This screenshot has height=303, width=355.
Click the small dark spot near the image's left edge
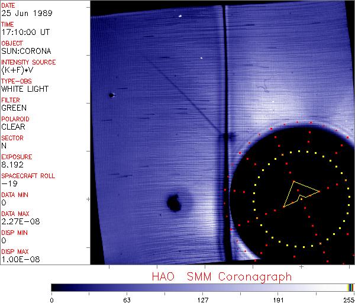(x=111, y=95)
